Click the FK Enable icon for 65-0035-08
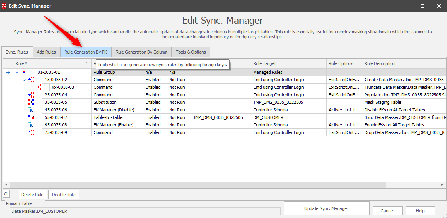The image size is (447, 218). [x=31, y=125]
